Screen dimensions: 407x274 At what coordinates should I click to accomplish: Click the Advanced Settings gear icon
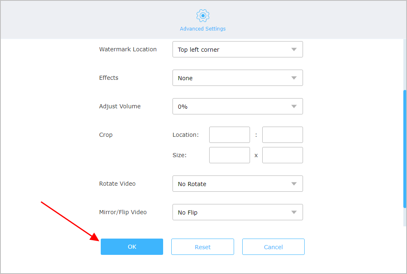[203, 16]
